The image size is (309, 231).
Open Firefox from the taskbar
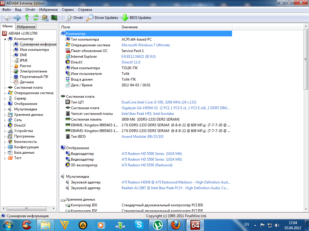[176, 225]
